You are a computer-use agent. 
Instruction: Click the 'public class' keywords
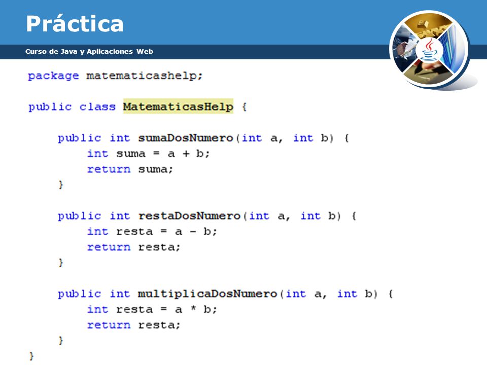[x=72, y=107]
